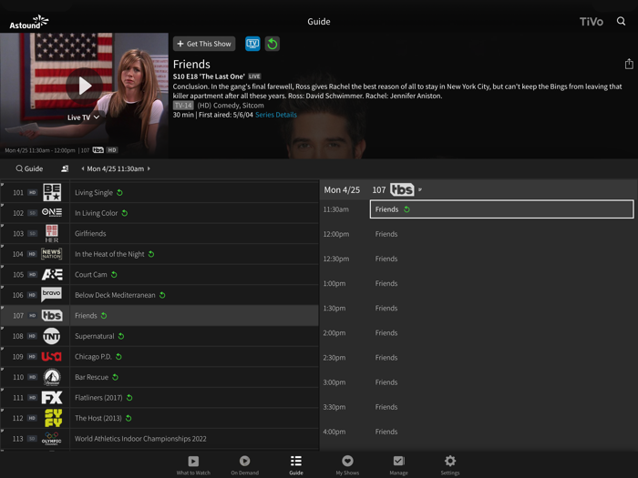Select the 3:30pm Friends episode
This screenshot has height=478, width=638.
501,407
